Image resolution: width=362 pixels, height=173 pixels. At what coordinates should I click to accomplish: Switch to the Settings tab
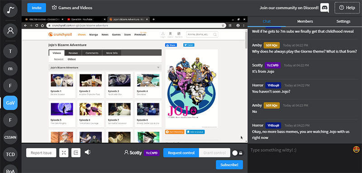pyautogui.click(x=343, y=21)
